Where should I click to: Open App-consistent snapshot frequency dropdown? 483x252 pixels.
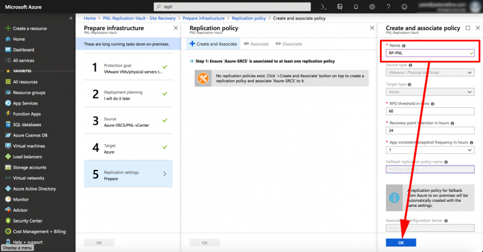(430, 150)
